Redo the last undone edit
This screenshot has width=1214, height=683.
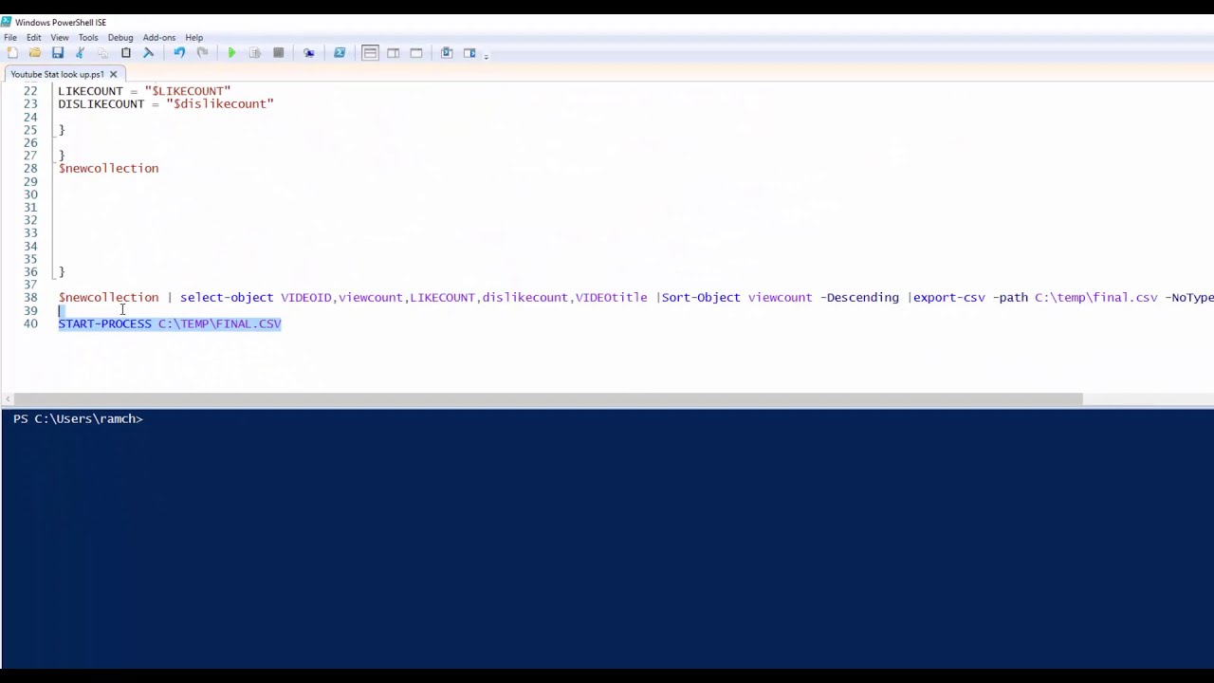pyautogui.click(x=202, y=53)
